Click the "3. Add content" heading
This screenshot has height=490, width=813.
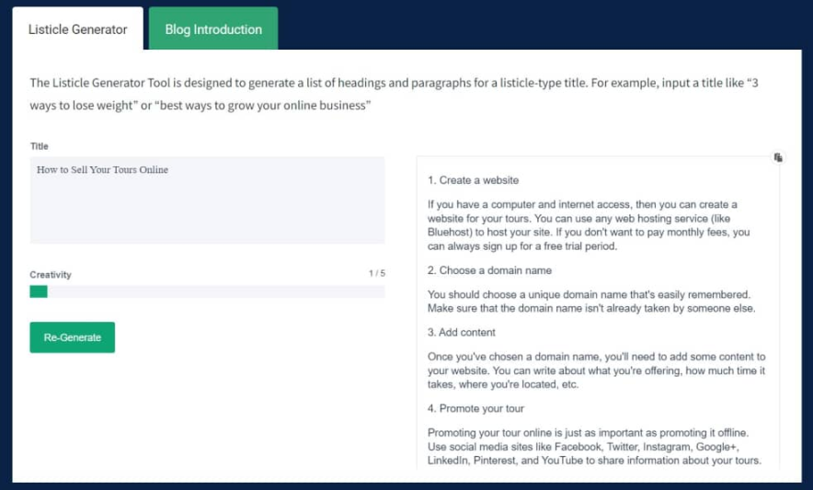[x=462, y=332]
